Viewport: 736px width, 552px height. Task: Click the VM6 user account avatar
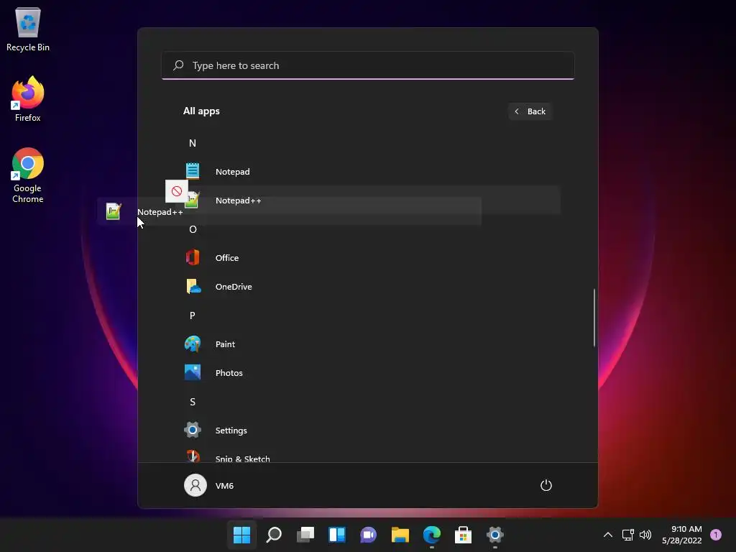[195, 485]
